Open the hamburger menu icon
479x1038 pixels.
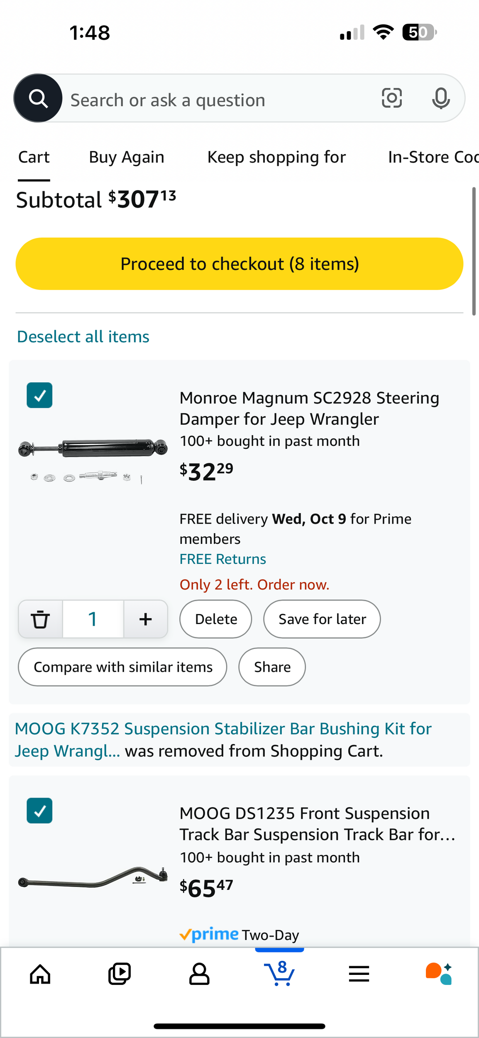click(x=359, y=974)
